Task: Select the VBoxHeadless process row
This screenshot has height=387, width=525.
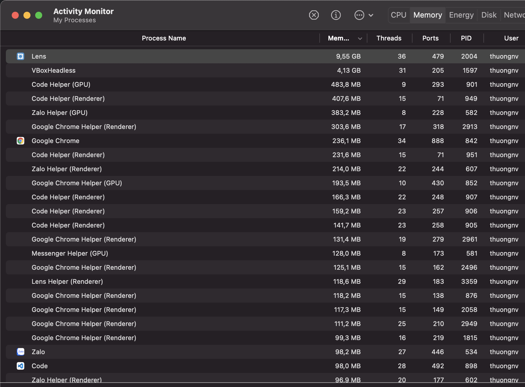Action: coord(265,70)
